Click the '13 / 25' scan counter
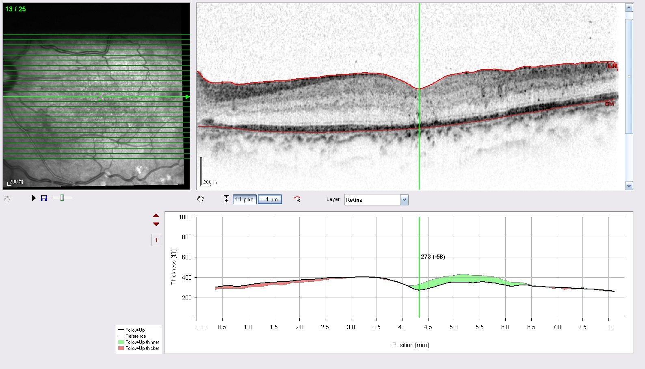 coord(15,9)
